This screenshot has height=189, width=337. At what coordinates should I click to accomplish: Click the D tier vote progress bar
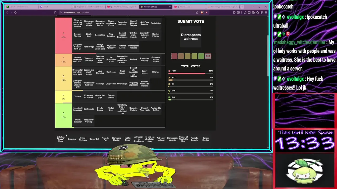pyautogui.click(x=191, y=100)
